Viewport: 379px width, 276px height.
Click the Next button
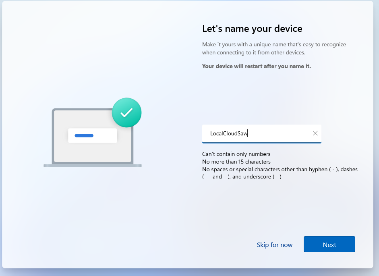[329, 245]
